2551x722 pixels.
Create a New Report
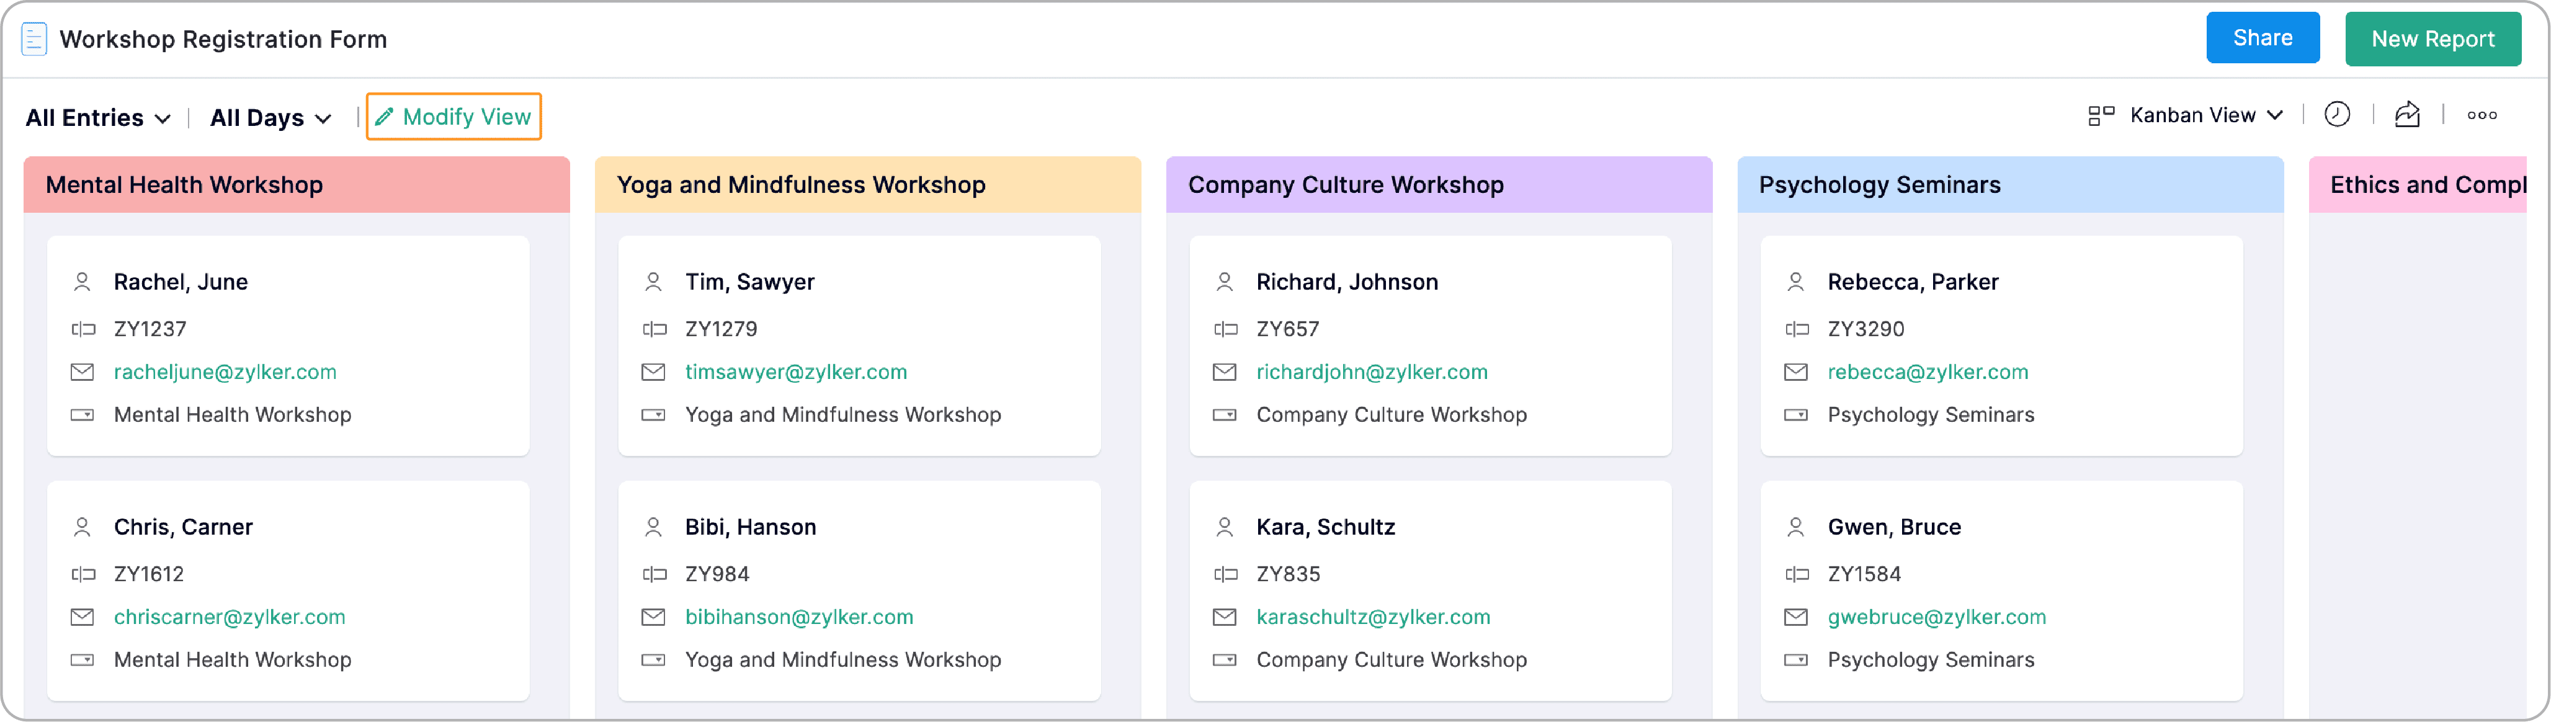tap(2432, 40)
